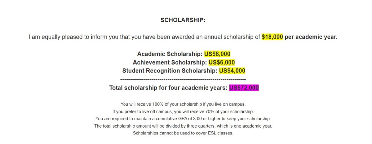Click the dashed separator line
This screenshot has width=372, height=144.
183,80
